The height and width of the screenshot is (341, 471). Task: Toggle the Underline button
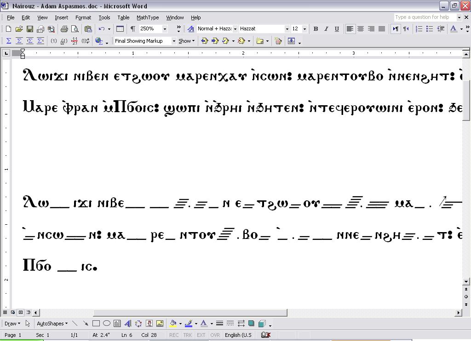coord(337,29)
